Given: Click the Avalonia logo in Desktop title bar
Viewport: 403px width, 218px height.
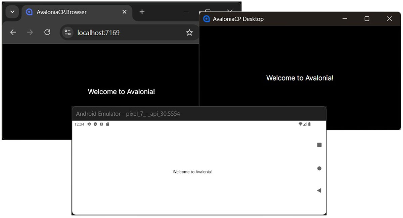Looking at the screenshot, I should tap(207, 19).
